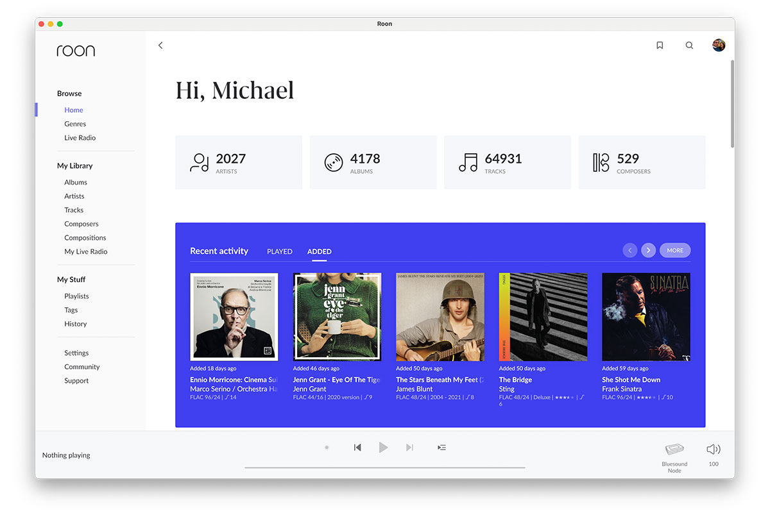Viewport: 770px width, 513px height.
Task: Click the tracks music note icon
Action: coord(468,162)
